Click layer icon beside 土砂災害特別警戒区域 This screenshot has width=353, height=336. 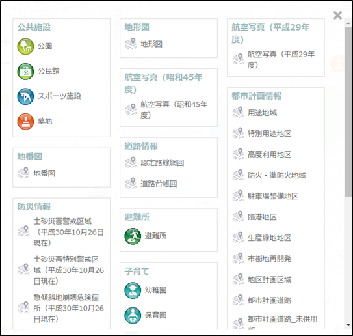coord(23,269)
